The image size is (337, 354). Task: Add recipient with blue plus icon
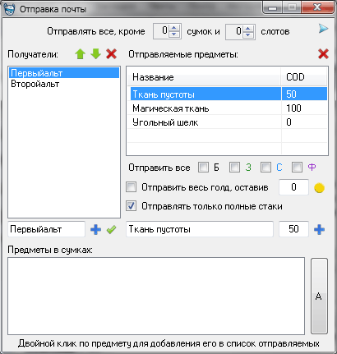click(95, 229)
